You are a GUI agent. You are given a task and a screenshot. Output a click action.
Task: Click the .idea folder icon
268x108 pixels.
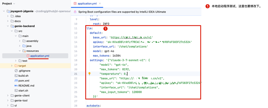point(12,16)
